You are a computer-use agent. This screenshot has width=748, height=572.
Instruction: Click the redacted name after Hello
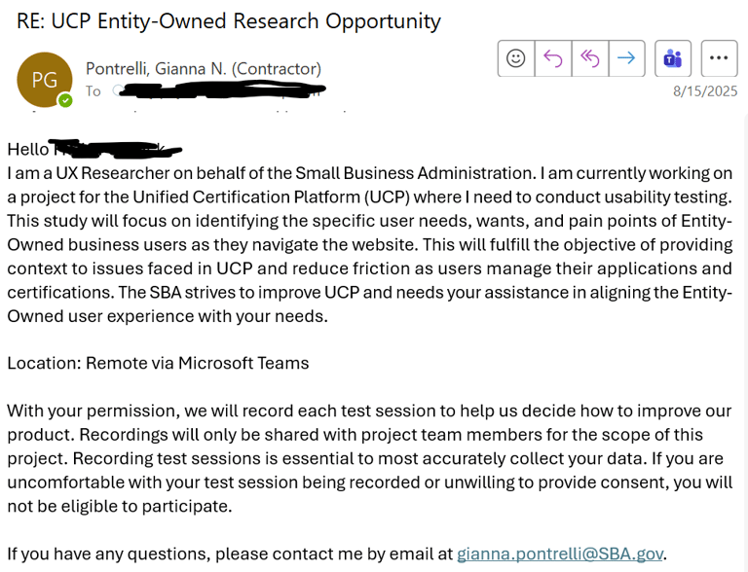117,150
